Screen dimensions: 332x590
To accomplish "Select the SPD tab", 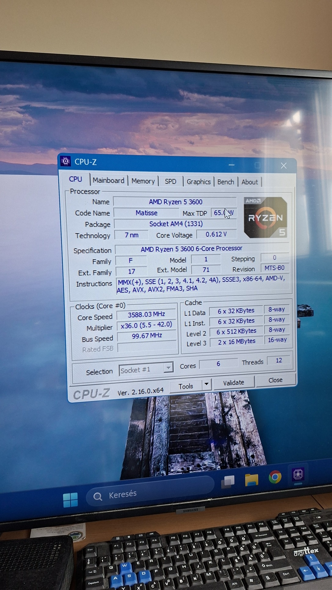I will coord(170,182).
